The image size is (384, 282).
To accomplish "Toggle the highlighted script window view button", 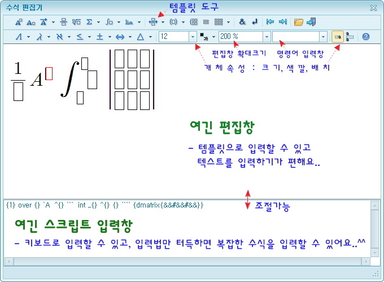I will coord(338,37).
